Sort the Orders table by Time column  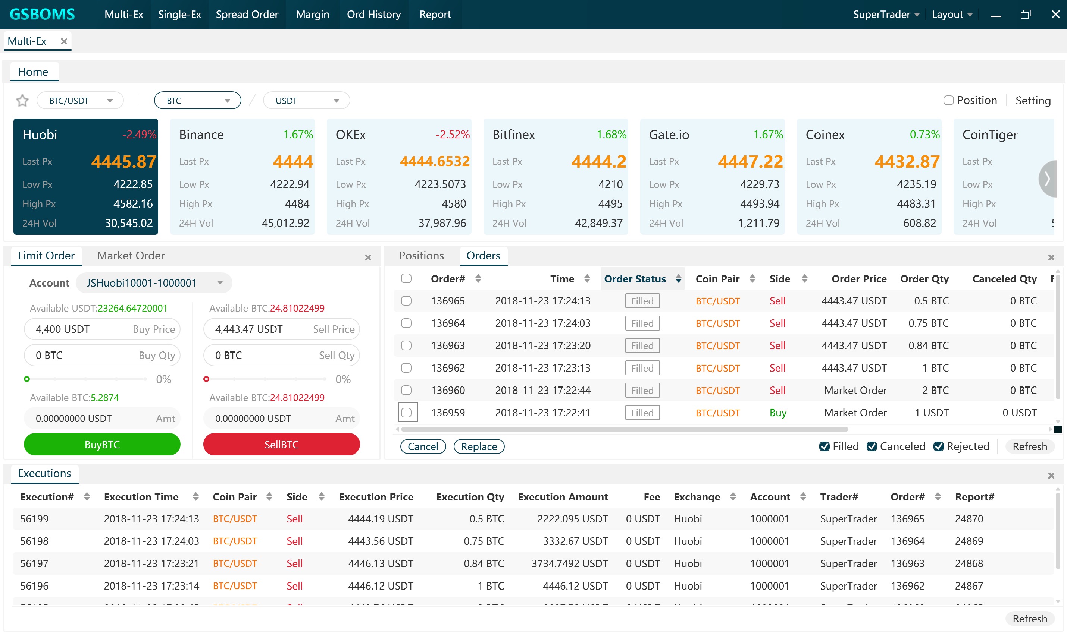[587, 279]
